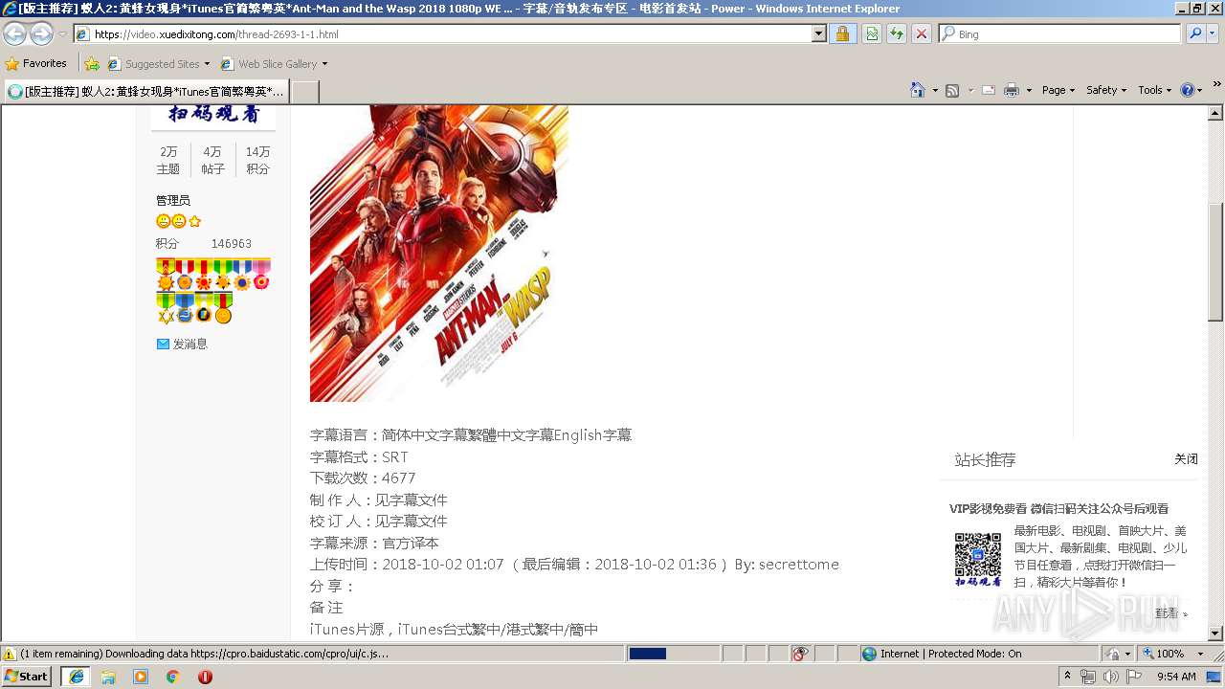This screenshot has height=689, width=1225.
Task: Open Google Chrome taskbar icon
Action: click(173, 677)
